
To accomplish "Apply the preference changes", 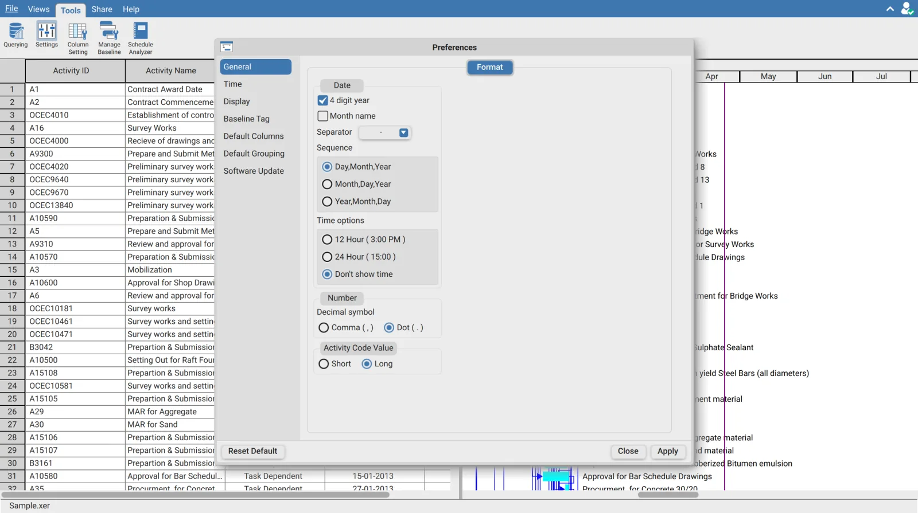I will click(x=667, y=451).
